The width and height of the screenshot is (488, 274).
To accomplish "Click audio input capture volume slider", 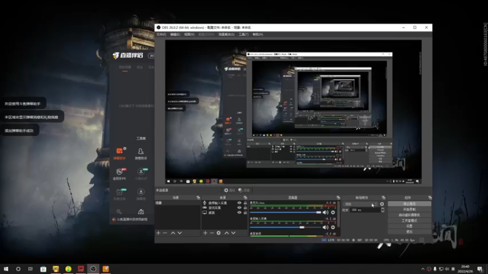I will (285, 227).
